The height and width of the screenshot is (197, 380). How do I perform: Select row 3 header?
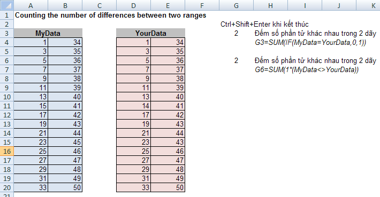pyautogui.click(x=7, y=33)
